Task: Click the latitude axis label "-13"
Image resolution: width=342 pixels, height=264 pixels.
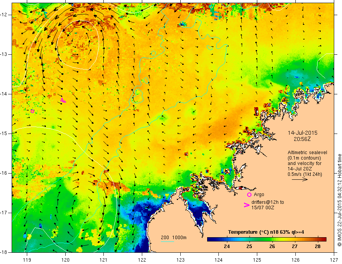Action: point(4,54)
